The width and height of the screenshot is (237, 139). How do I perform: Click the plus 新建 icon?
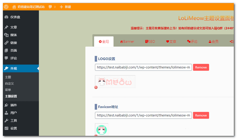click(x=61, y=7)
